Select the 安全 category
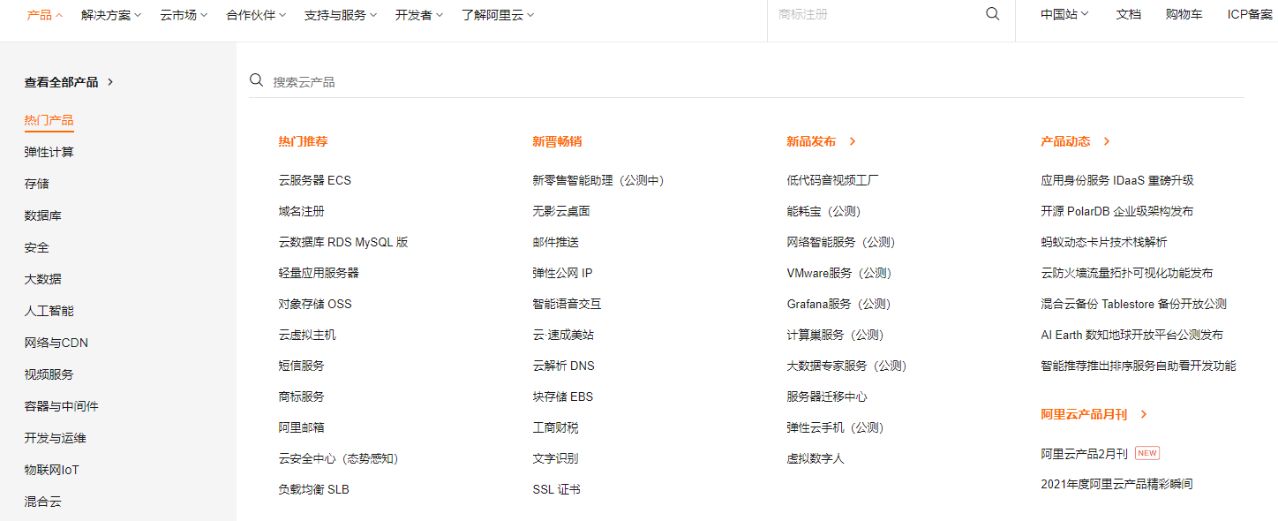The width and height of the screenshot is (1278, 521). (x=37, y=247)
